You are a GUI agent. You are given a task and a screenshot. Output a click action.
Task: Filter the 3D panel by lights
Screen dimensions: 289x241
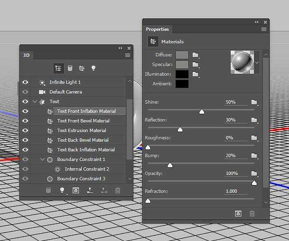point(93,68)
